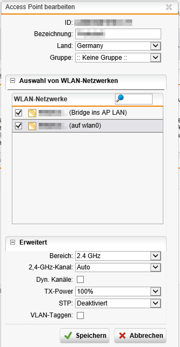The height and width of the screenshot is (347, 180).
Task: Uncheck the auf wlan0 network checkbox
Action: tap(19, 126)
